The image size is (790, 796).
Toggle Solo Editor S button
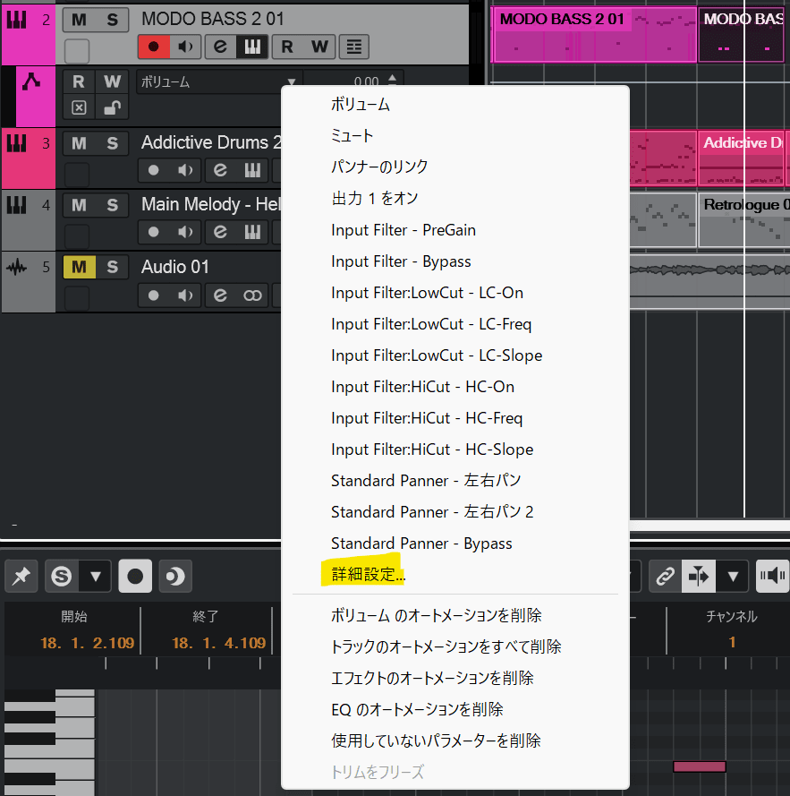62,577
